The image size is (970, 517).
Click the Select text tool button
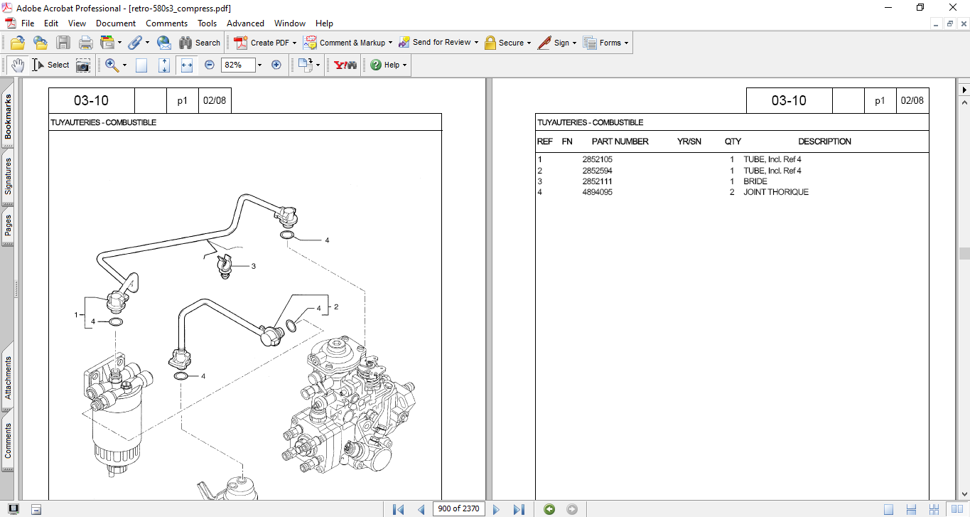click(50, 65)
